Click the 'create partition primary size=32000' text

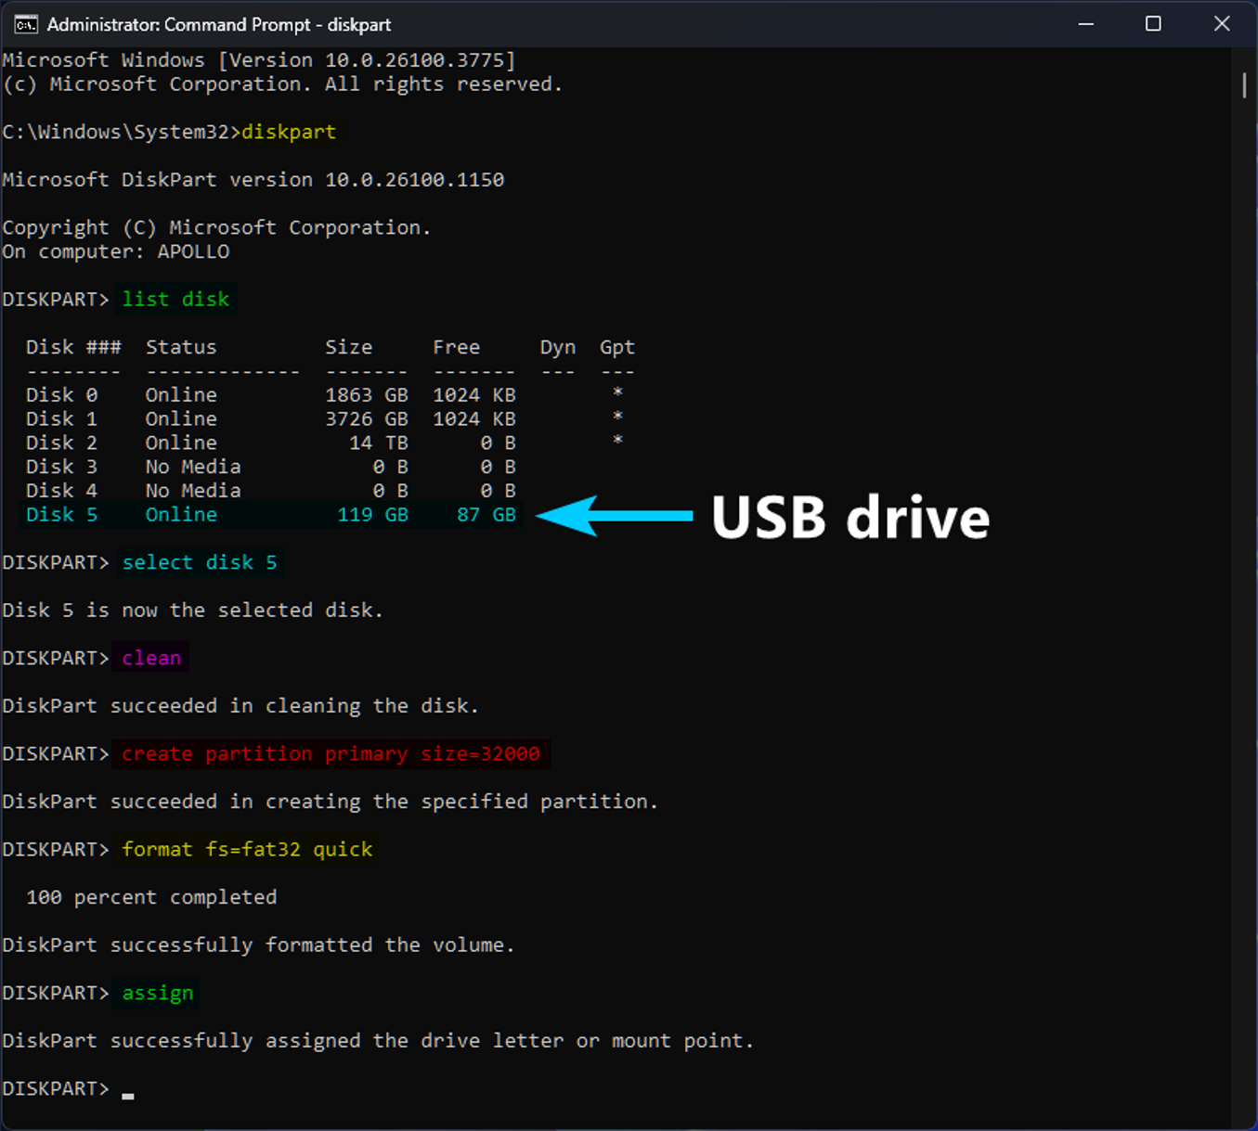pyautogui.click(x=330, y=753)
